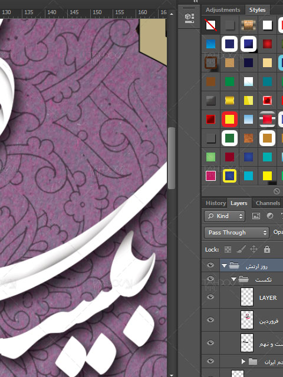Apply navy style with yellow border
Viewport: 283px width, 377px height.
[229, 176]
